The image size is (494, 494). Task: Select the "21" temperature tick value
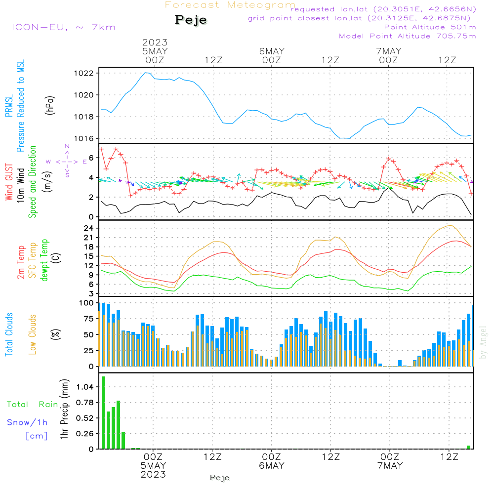point(89,238)
